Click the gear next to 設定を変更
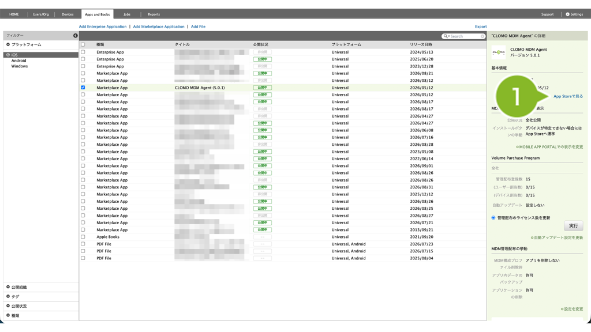Screen dimensions: 591x332 [x=562, y=309]
